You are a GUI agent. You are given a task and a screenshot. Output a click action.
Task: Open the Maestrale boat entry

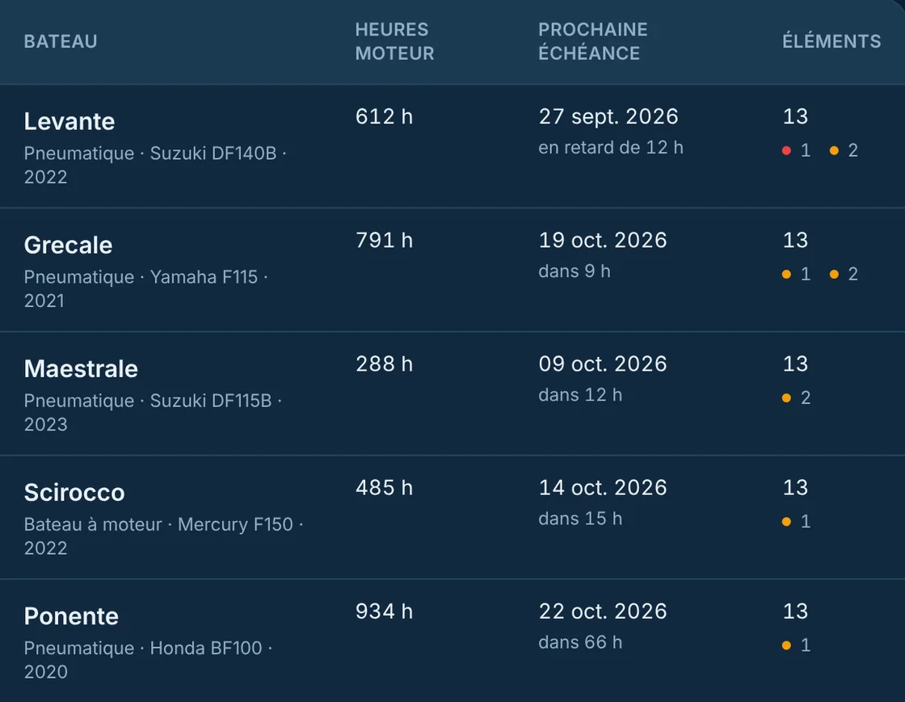click(81, 368)
